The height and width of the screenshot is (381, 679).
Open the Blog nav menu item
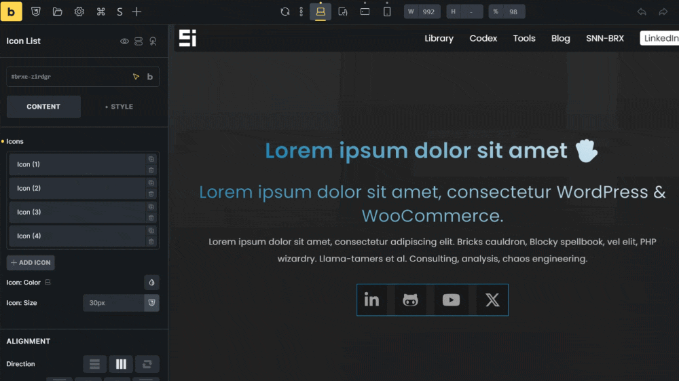click(x=560, y=38)
